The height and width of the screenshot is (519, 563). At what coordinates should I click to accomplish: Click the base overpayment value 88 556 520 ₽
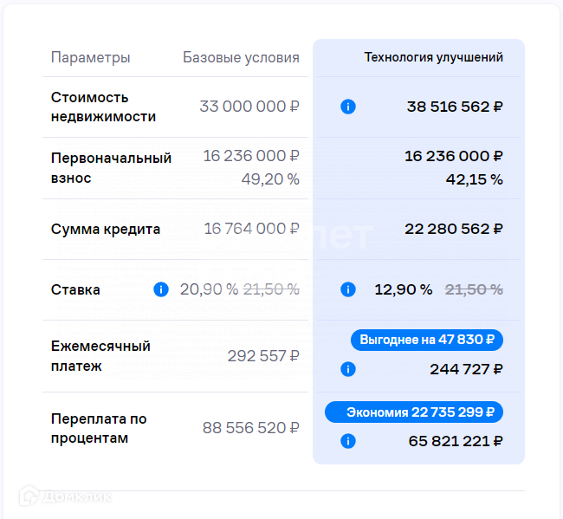251,428
